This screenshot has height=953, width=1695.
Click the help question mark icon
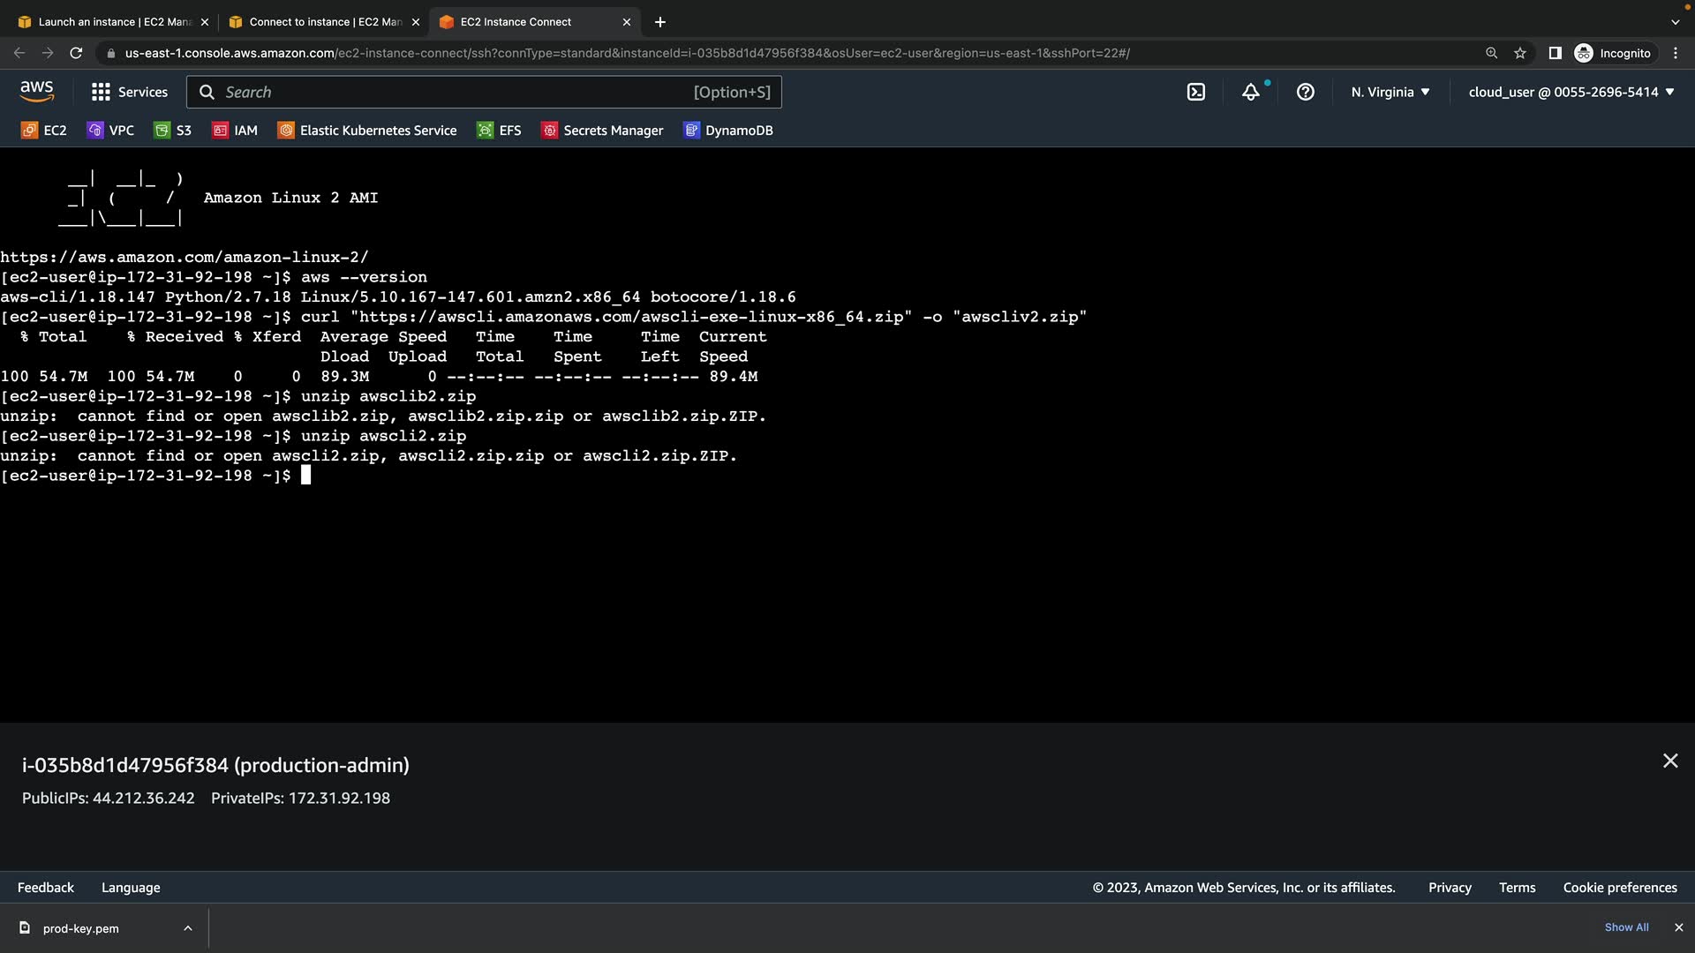1306,92
